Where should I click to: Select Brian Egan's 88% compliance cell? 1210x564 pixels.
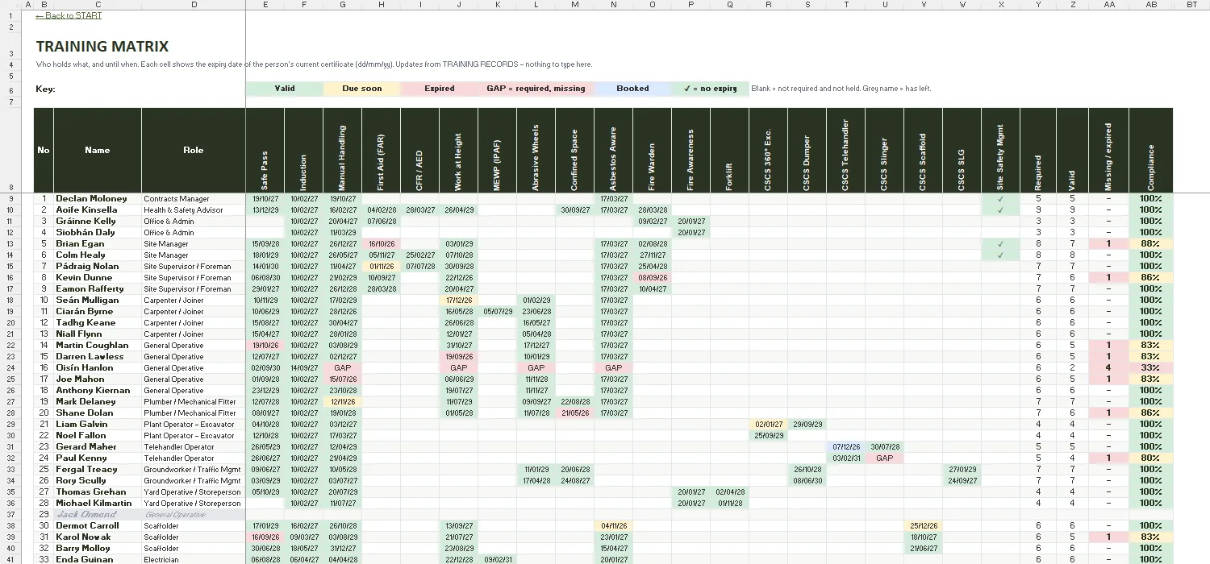(1151, 243)
